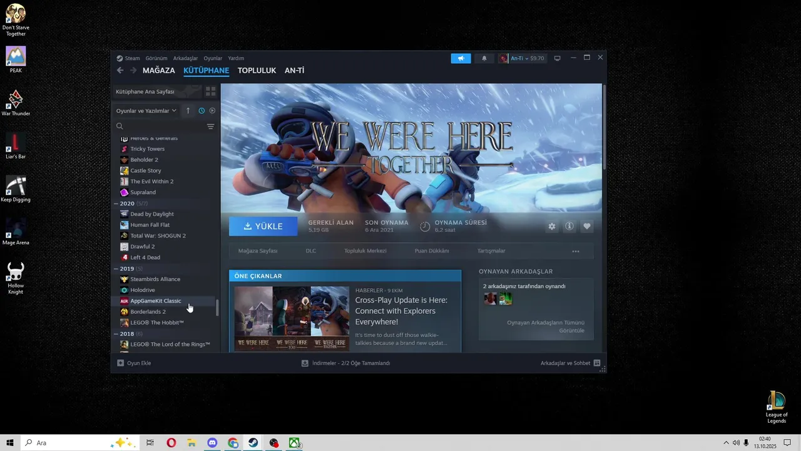Select the War Thunder desktop icon
Image resolution: width=801 pixels, height=451 pixels.
(x=16, y=103)
